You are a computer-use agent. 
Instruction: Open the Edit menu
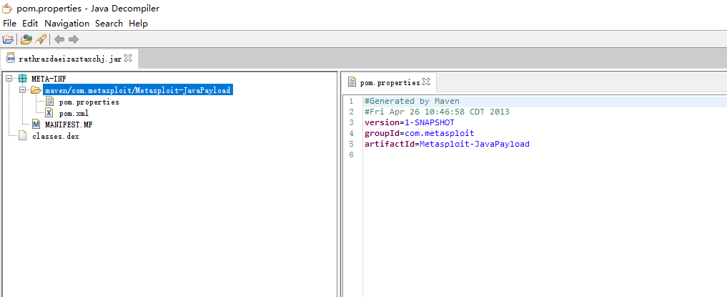(30, 23)
